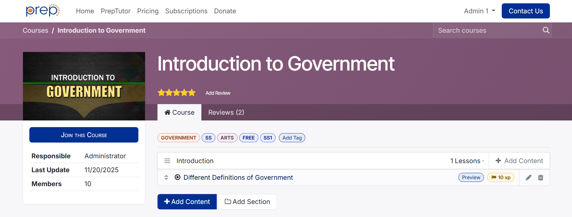Click the SS tag
Viewport: 572px width, 217px height.
coord(208,138)
